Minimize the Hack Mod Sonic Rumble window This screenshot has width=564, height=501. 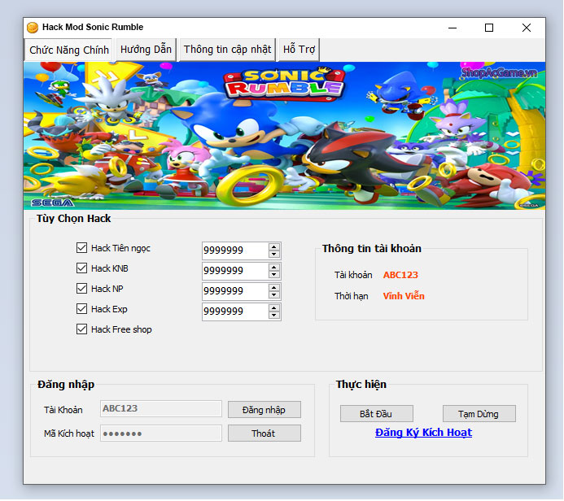[453, 28]
